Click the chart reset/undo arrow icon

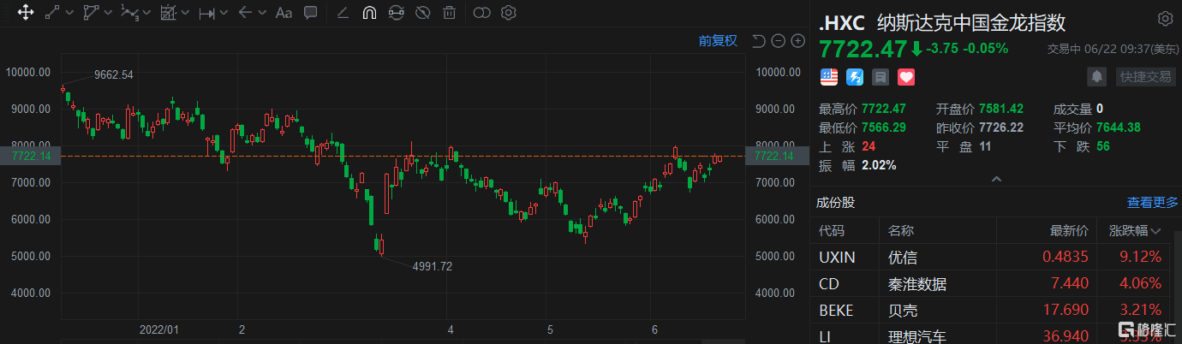[x=758, y=40]
